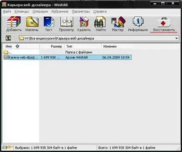Viewport: 182px width, 152px height.
Task: Close the WinRAR window
Action: tap(173, 3)
